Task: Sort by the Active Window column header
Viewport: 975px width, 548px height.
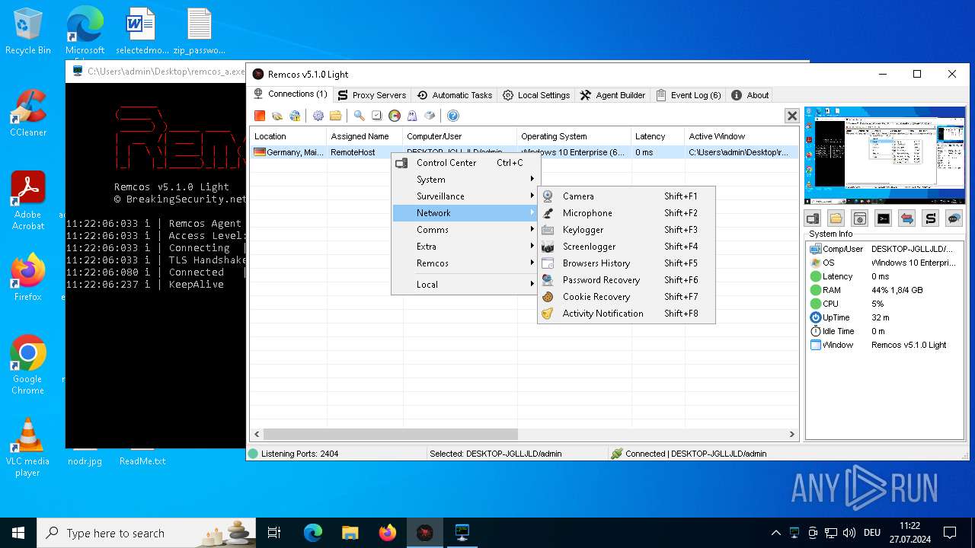Action: [741, 136]
